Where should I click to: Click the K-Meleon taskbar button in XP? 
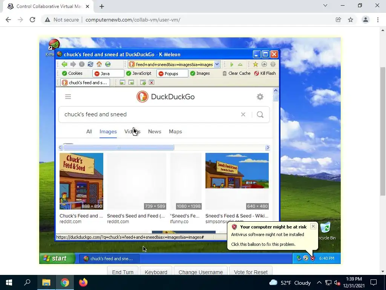point(109,259)
